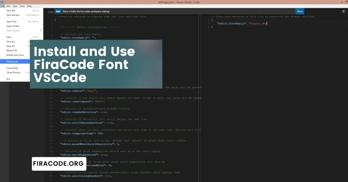Click the "editor.quickSuggestions": true line
348x182 pixels.
click(x=84, y=155)
